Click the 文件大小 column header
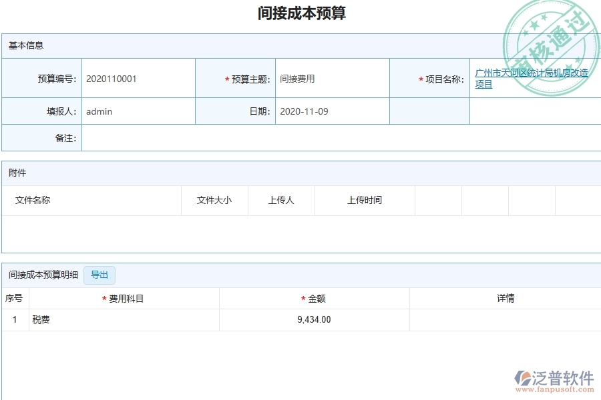Screen dimensions: 601x400 [214, 200]
